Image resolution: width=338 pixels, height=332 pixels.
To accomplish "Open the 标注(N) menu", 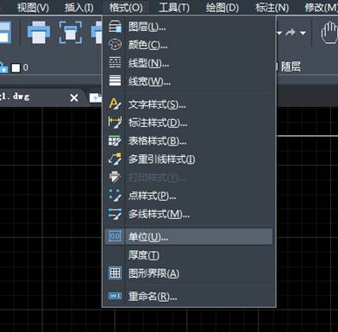I will [x=272, y=8].
